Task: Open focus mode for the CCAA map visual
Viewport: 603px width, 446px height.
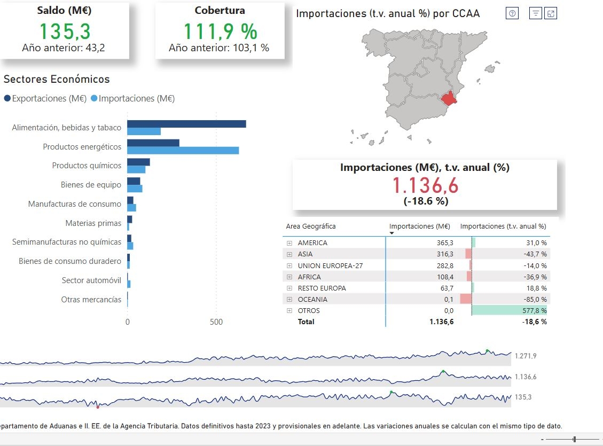Action: (551, 13)
